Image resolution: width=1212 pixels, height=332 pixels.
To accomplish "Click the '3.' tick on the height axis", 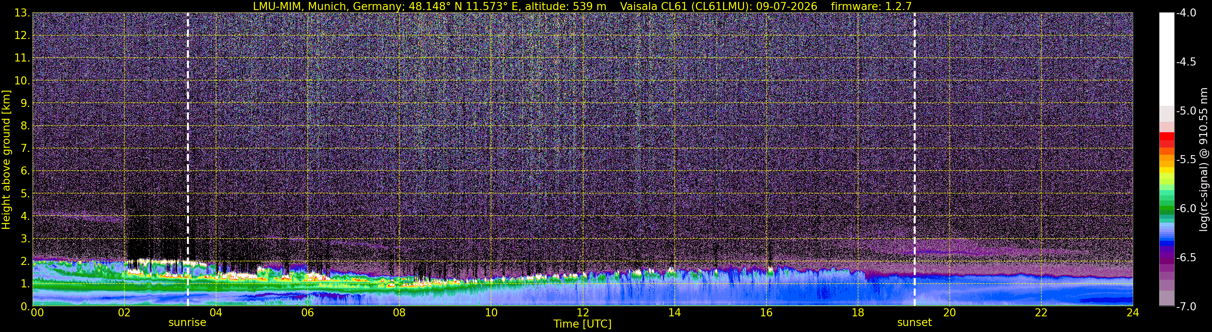I will pos(25,239).
